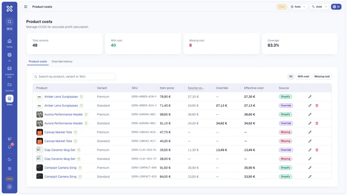347x195 pixels.
Task: Click the Source co... column header
Action: pyautogui.click(x=196, y=88)
